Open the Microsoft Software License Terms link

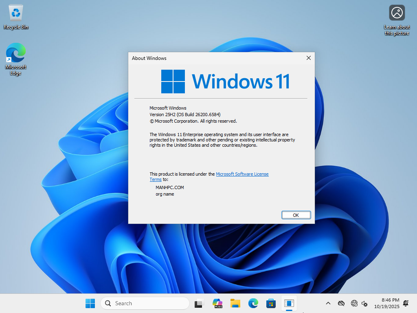(x=242, y=174)
